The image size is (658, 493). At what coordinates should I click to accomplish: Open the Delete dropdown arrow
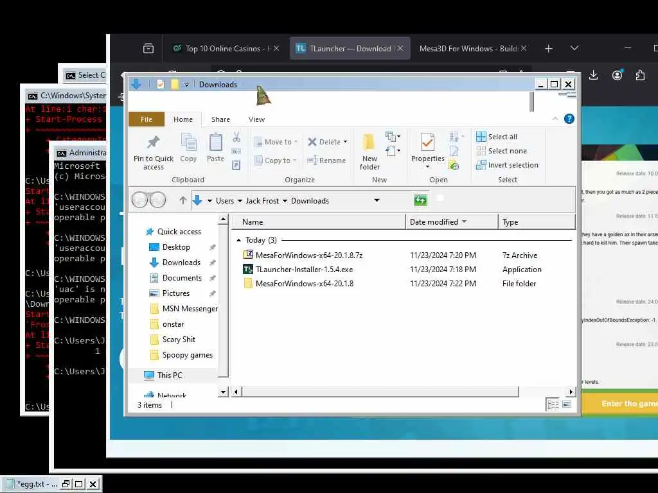tap(345, 142)
